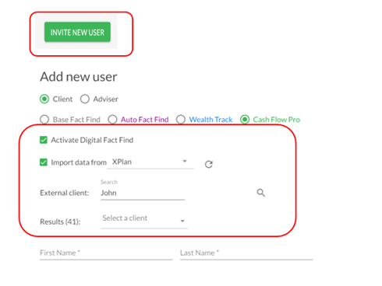
Task: Select the Client radio button
Action: click(x=44, y=99)
